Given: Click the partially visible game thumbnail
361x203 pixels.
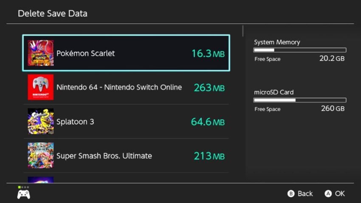Looking at the screenshot, I should coord(41,180).
